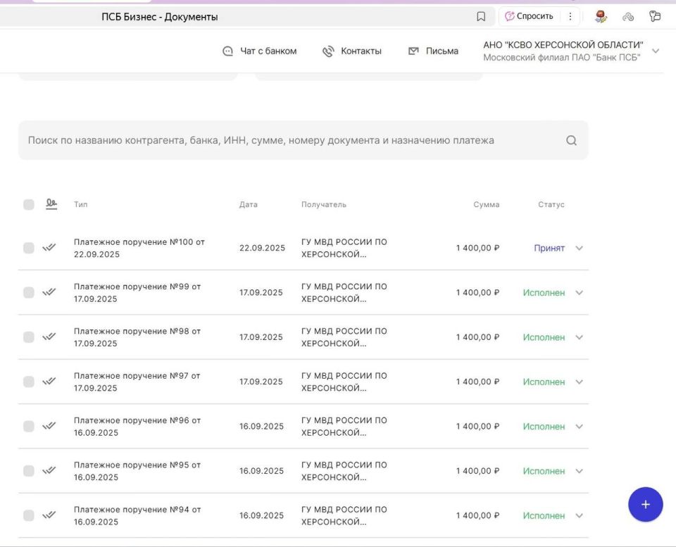Expand details of payment order №100
676x547 pixels.
pyautogui.click(x=579, y=248)
